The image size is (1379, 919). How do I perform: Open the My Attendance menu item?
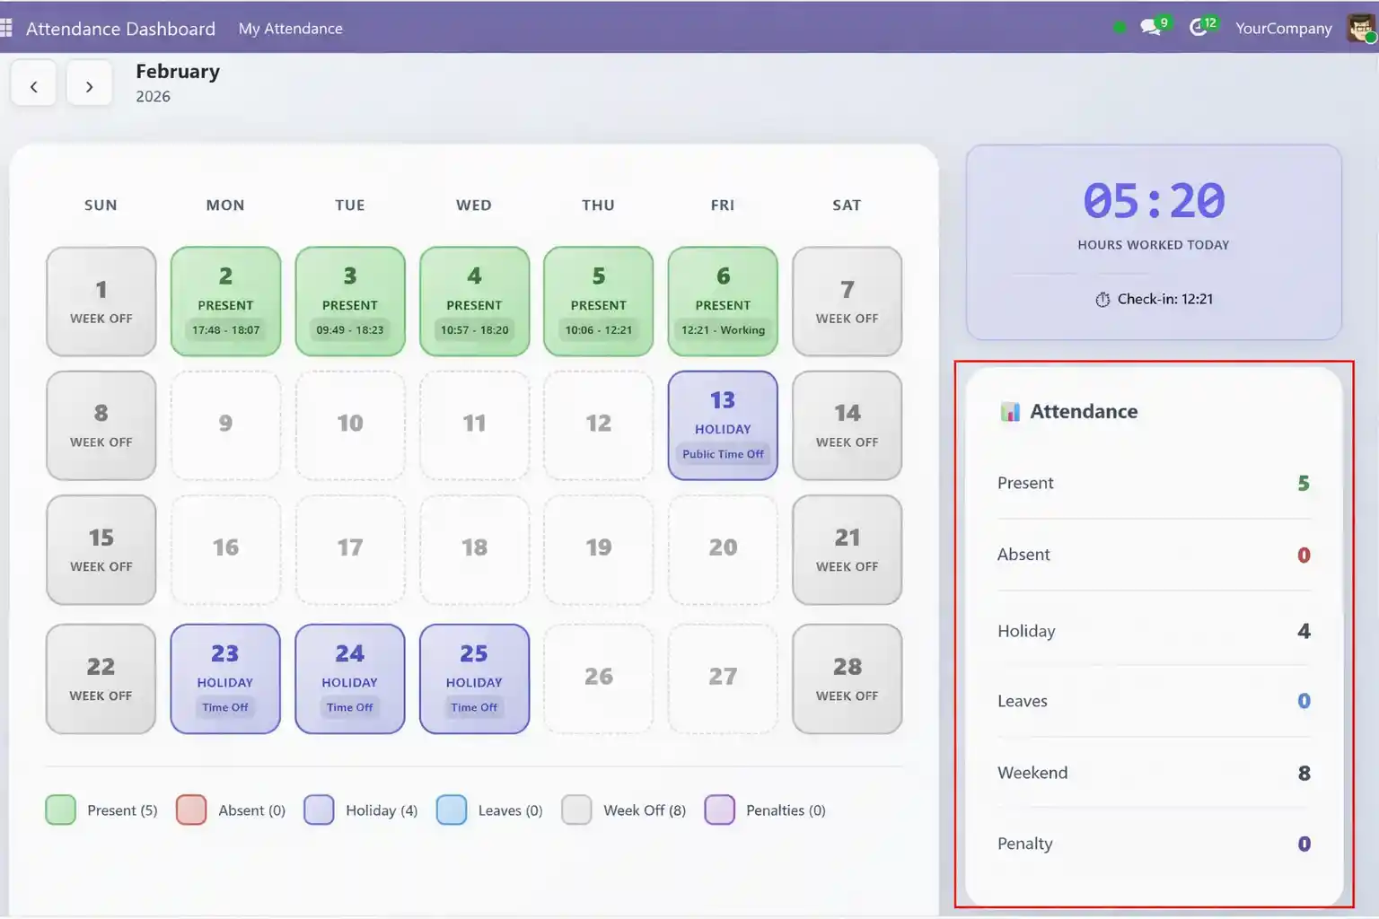(x=290, y=28)
